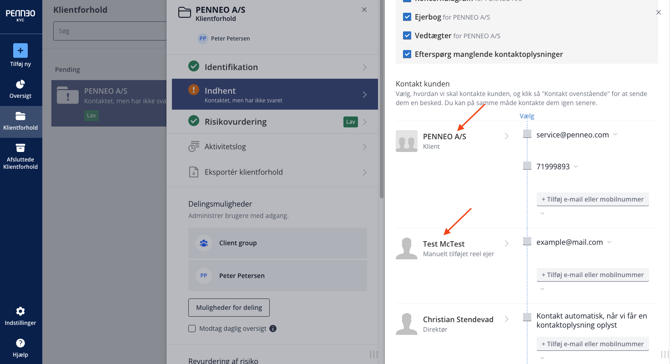The width and height of the screenshot is (670, 364).
Task: Open Afsluttede Klientforhold archive icon
Action: pos(20,148)
